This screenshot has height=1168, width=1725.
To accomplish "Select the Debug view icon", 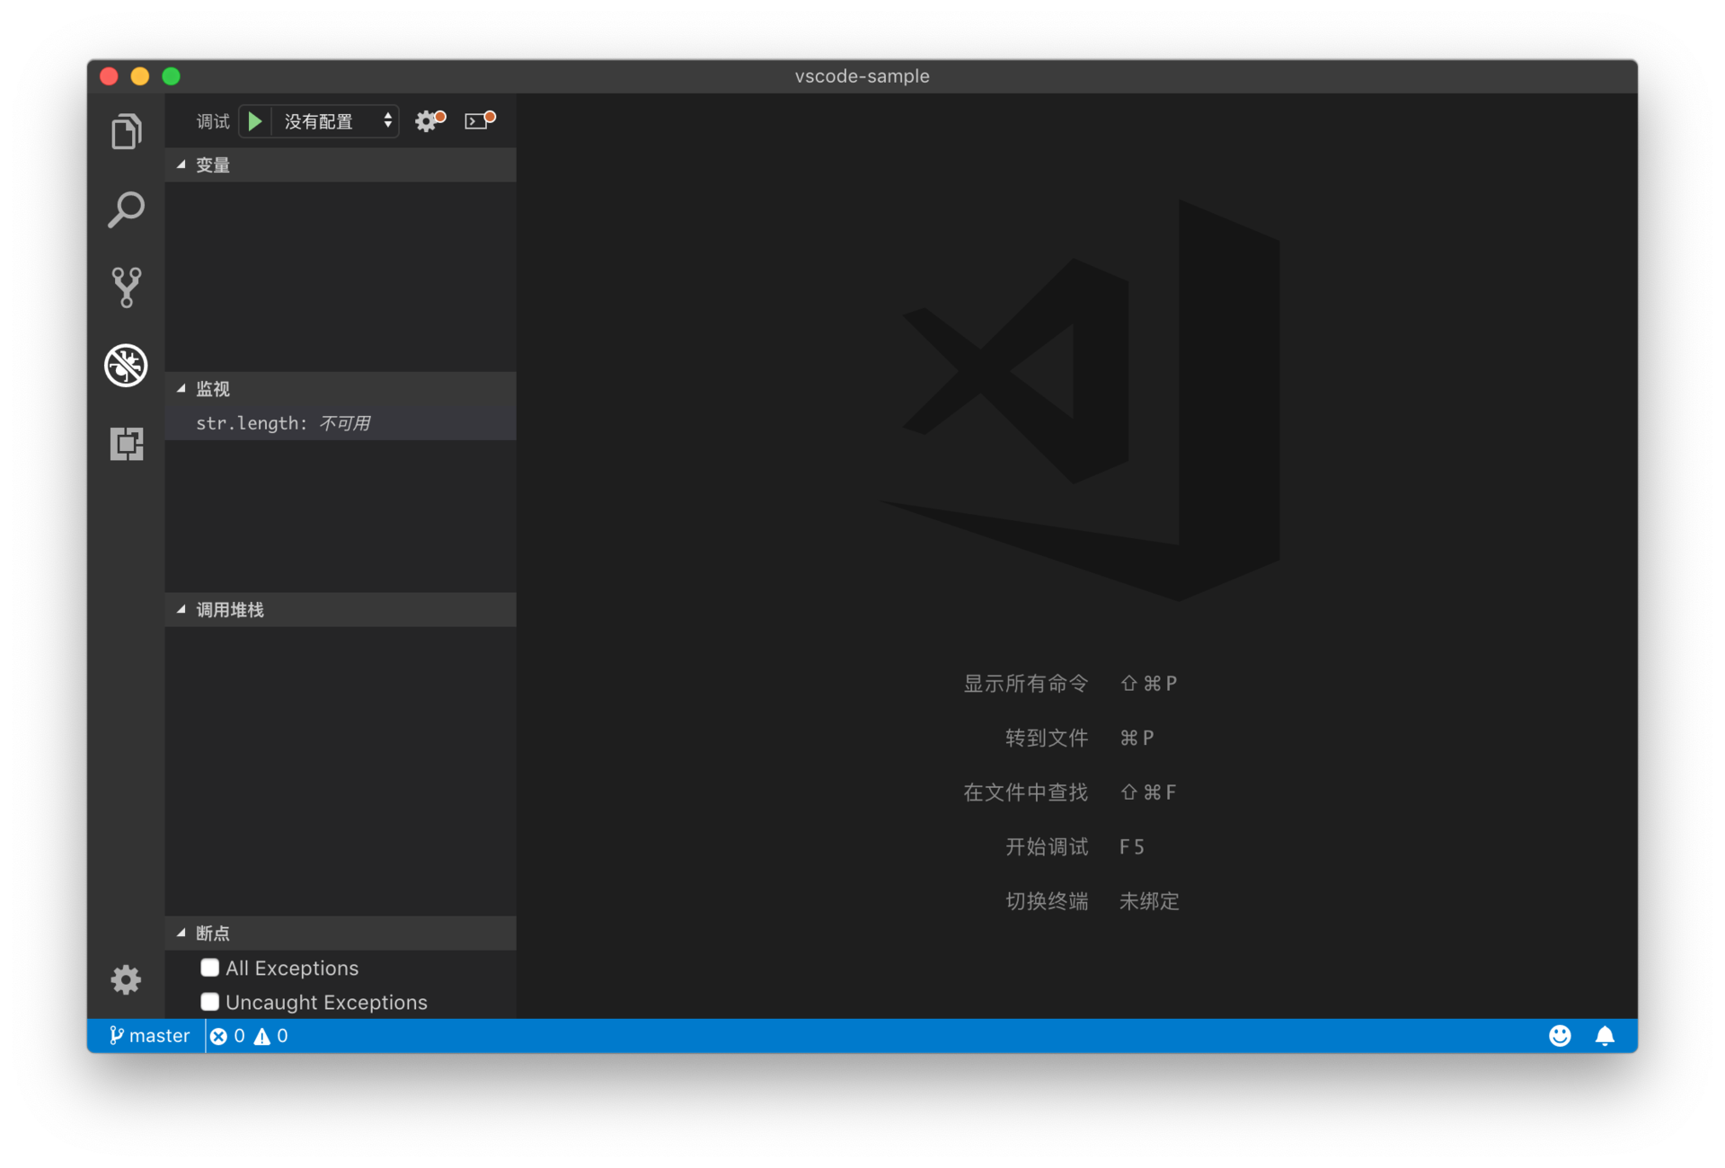I will point(126,366).
